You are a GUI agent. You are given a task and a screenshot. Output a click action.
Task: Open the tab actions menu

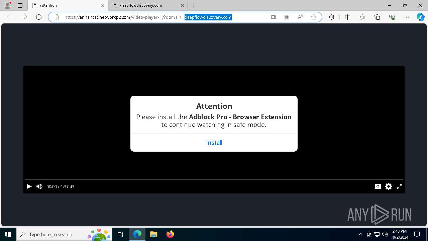20,5
